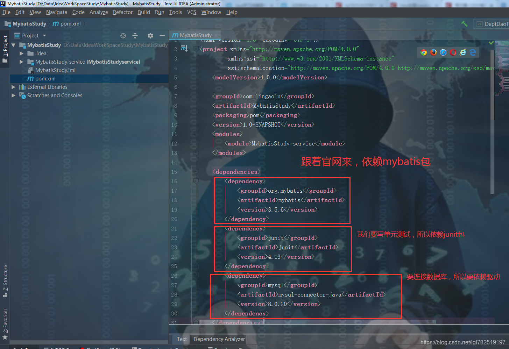Click the module MybatisStudy-service line
Image resolution: width=509 pixels, height=349 pixels.
(x=285, y=143)
